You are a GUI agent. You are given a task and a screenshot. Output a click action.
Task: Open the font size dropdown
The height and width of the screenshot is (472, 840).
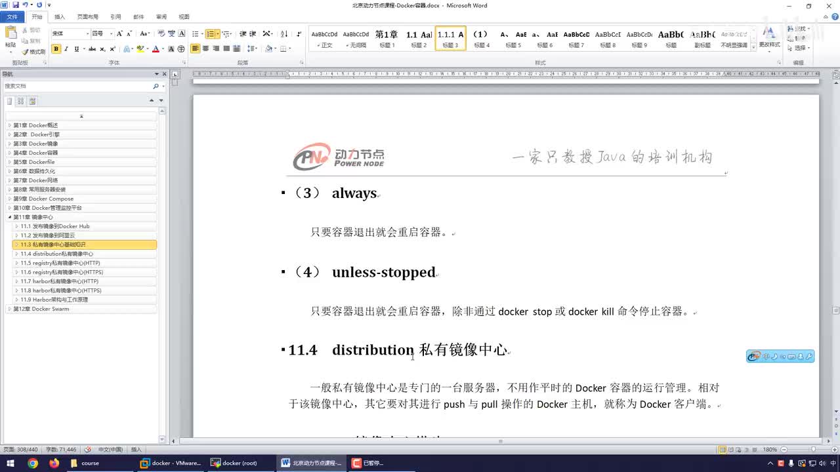pyautogui.click(x=111, y=33)
